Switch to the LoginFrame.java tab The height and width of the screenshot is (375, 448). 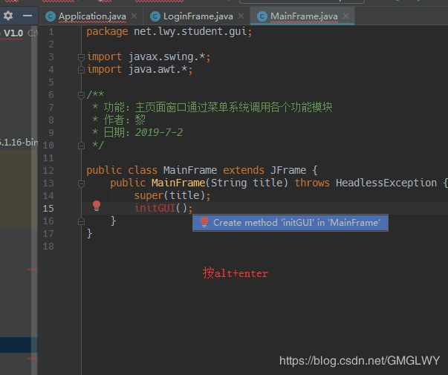click(x=198, y=16)
